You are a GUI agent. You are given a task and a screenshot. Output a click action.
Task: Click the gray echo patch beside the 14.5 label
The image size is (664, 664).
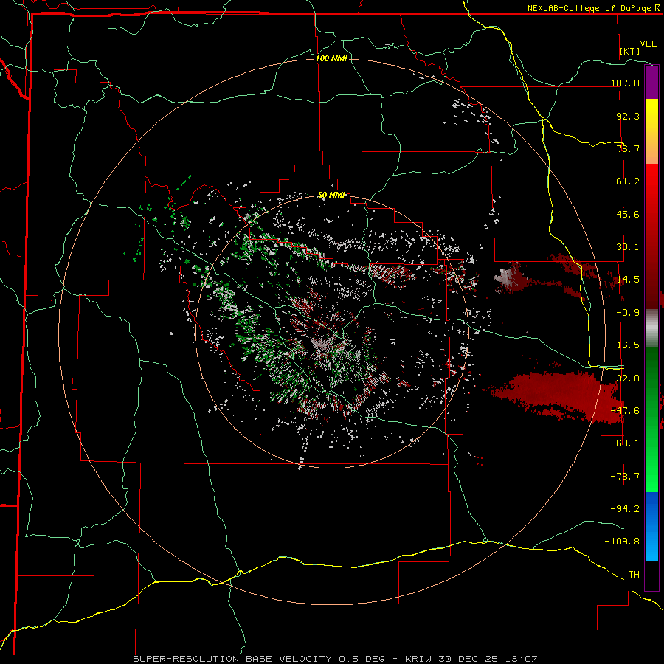point(506,277)
